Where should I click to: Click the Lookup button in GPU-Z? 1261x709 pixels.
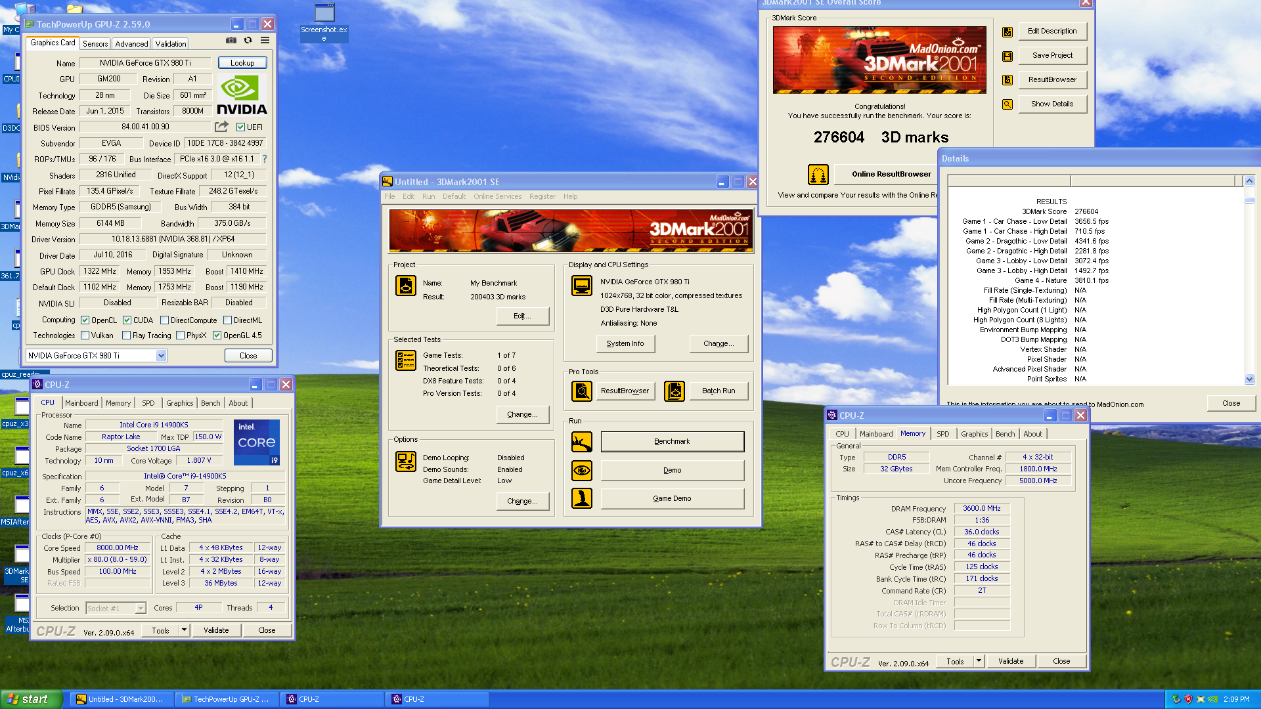tap(242, 63)
